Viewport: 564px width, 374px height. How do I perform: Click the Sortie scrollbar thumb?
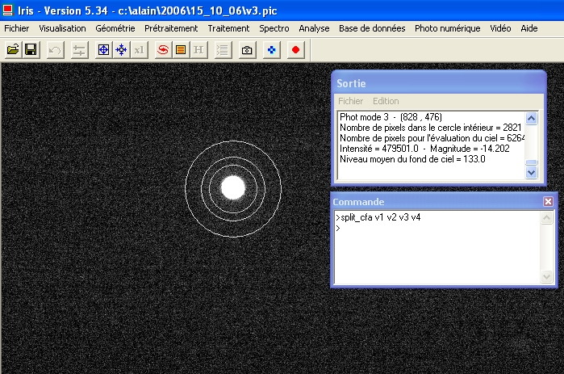point(531,162)
